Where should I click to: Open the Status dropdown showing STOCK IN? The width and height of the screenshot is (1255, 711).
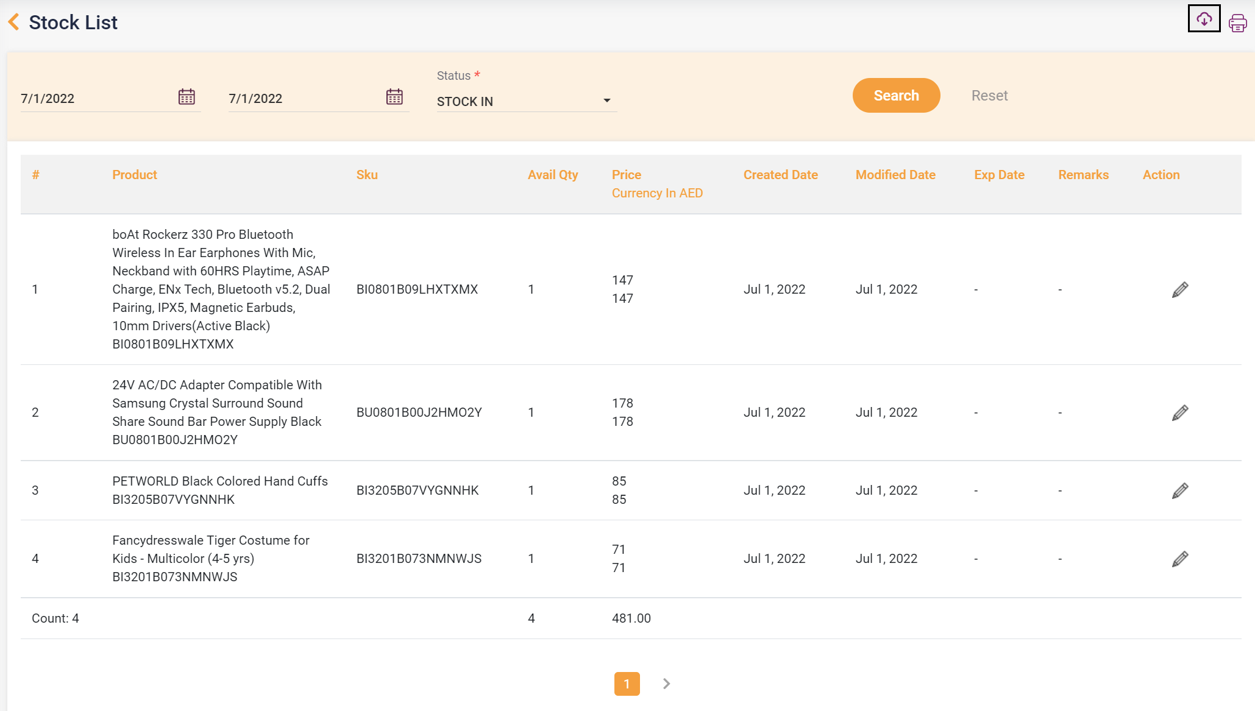pos(527,101)
